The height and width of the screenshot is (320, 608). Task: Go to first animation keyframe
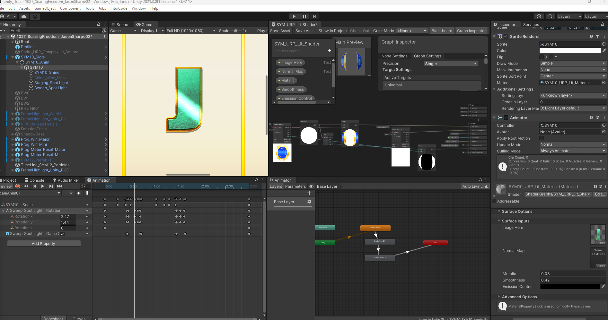[26, 186]
